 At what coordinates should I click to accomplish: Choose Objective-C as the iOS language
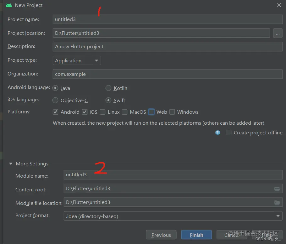point(55,100)
